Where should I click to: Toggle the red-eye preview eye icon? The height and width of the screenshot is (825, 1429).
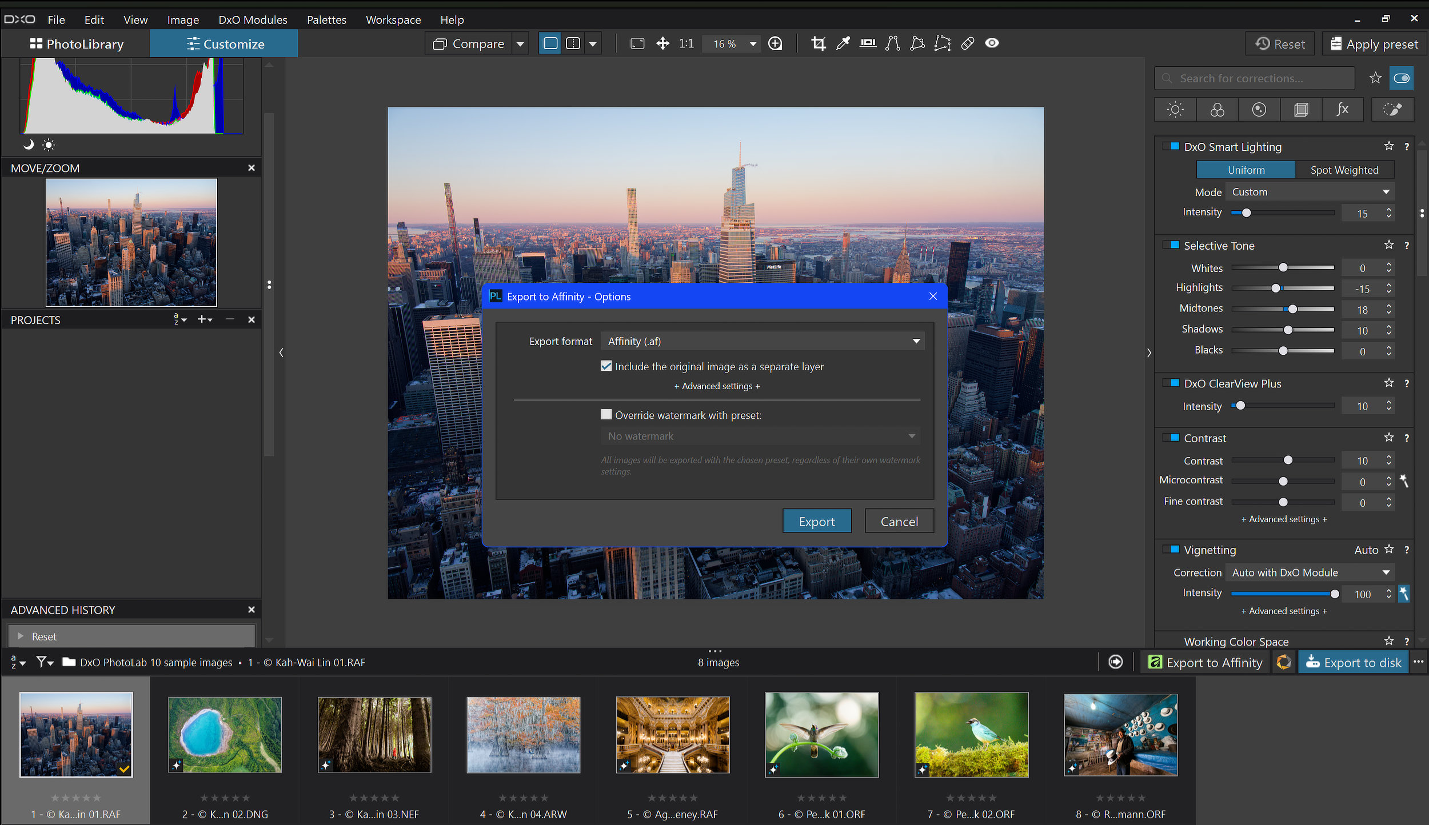(992, 43)
